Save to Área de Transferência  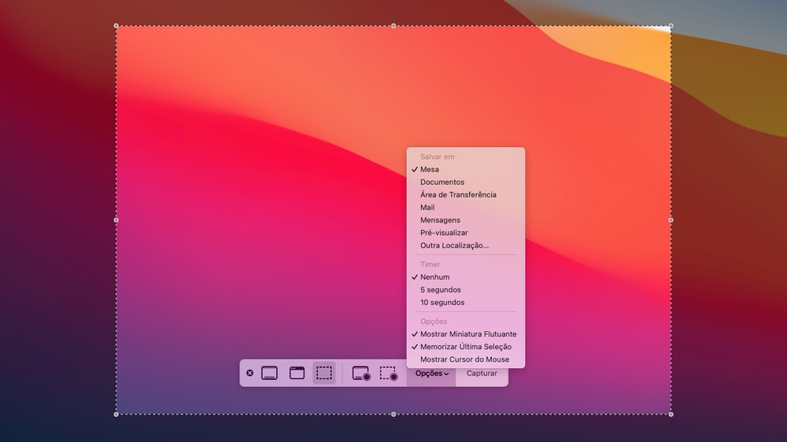[x=458, y=194]
